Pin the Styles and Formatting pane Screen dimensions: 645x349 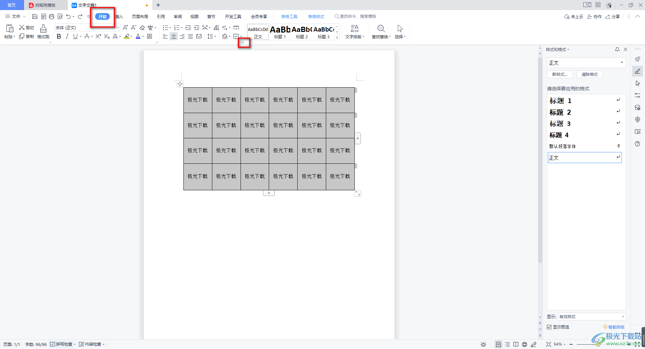[617, 49]
